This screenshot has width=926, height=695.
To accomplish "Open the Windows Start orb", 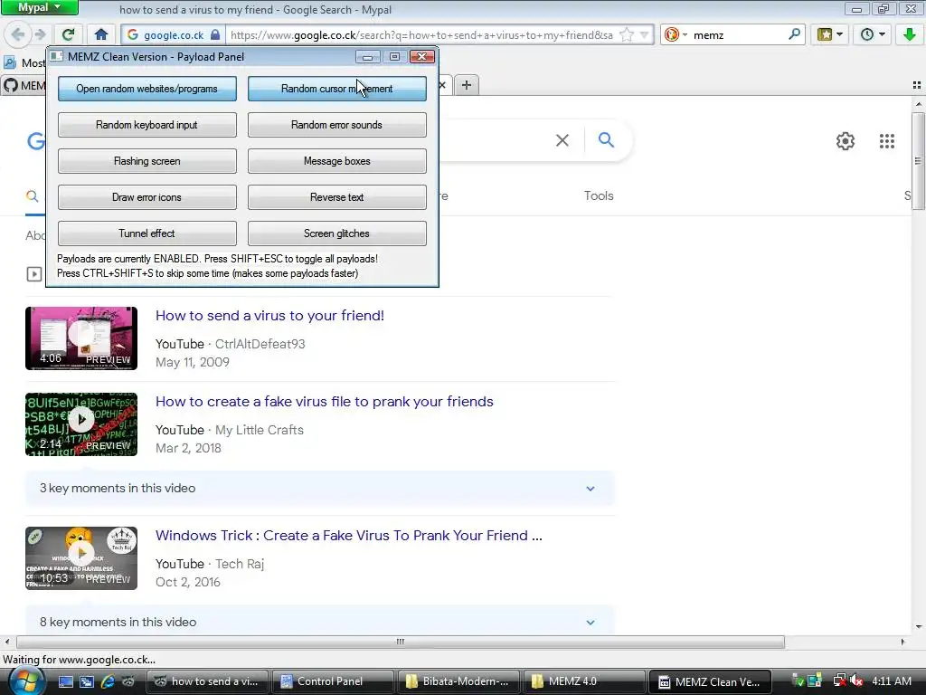I will pyautogui.click(x=24, y=681).
